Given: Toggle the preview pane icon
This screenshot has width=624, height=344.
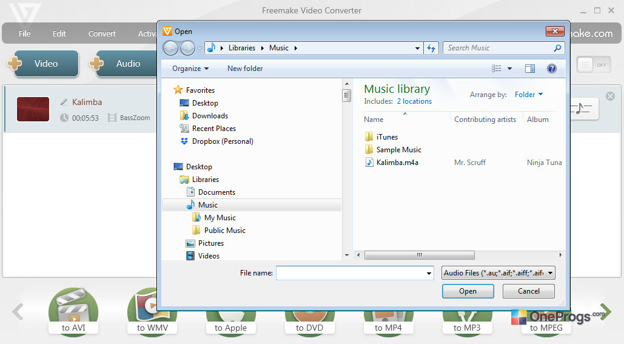Looking at the screenshot, I should [x=529, y=69].
